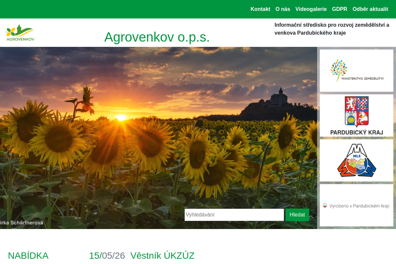Open Videogalerie in the top menu
The width and height of the screenshot is (396, 264).
coord(311,9)
